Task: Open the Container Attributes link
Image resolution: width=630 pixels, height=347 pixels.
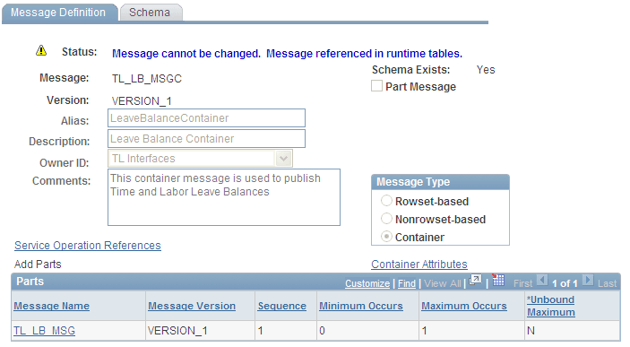Action: pos(419,265)
